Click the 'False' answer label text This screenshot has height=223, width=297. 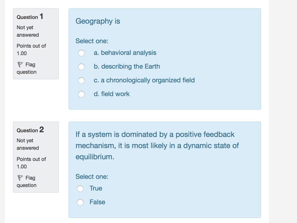[97, 202]
